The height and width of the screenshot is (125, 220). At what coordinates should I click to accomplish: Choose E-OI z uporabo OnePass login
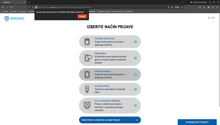tap(110, 106)
